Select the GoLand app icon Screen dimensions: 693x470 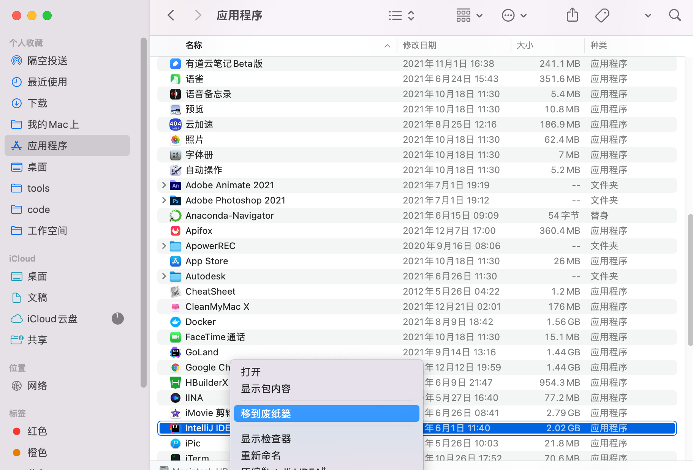[x=175, y=352]
